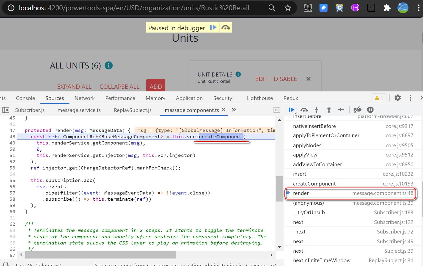
Task: Open the alarm clock browser extension
Action: pyautogui.click(x=339, y=8)
